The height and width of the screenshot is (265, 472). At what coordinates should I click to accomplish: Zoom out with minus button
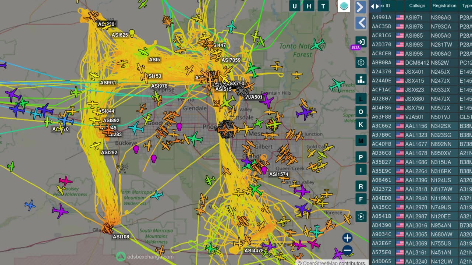[347, 251]
